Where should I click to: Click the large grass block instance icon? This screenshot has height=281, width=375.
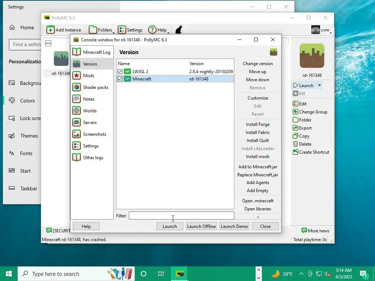312,56
